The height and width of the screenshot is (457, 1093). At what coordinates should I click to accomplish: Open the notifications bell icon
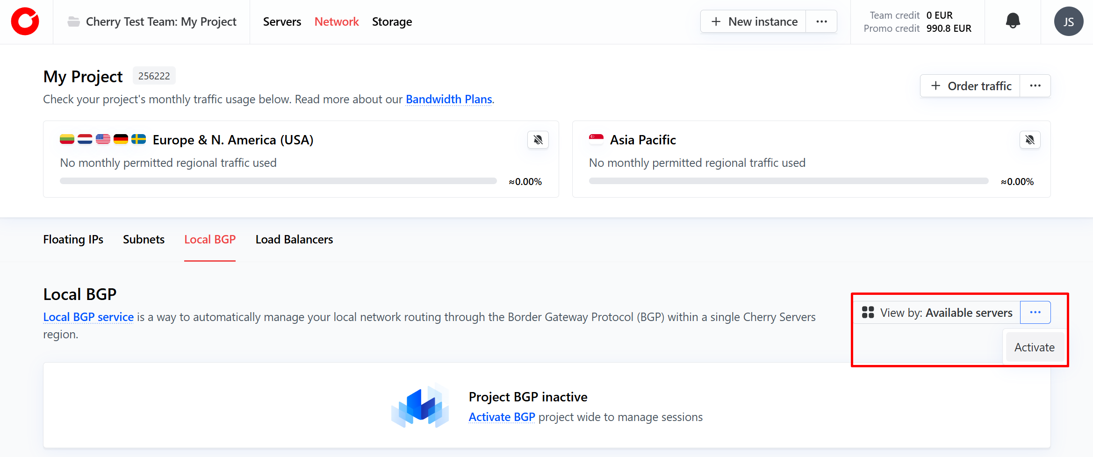click(x=1013, y=21)
